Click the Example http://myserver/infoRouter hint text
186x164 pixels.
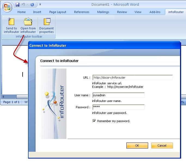coord(118,87)
